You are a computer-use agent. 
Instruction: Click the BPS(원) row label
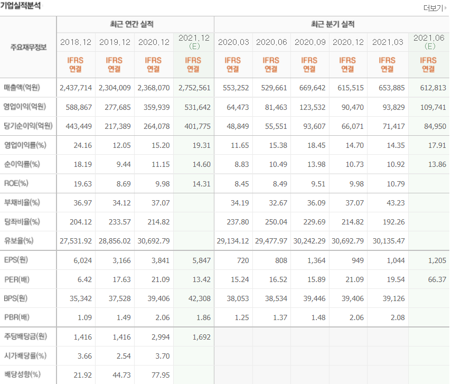[x=15, y=298]
